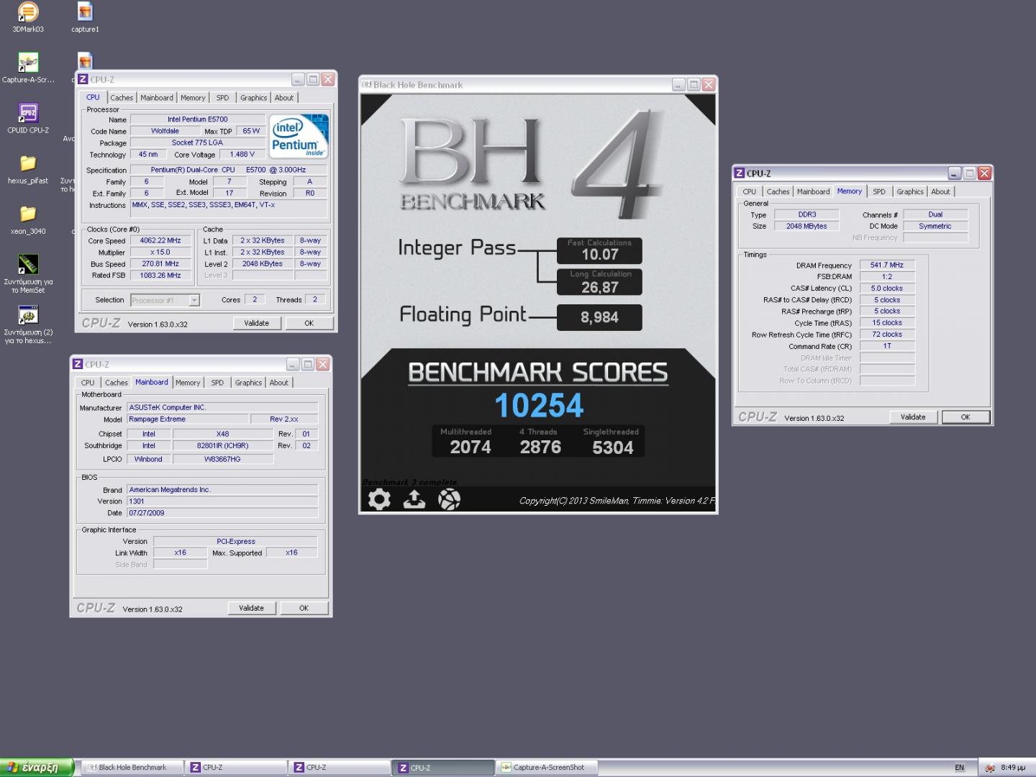Open SPD tab in CPU-Z Mainboard window
1036x777 pixels.
[x=218, y=383]
